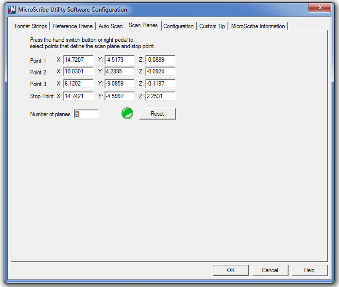Click the title 'MicroScribe Utility Software Configuration'
This screenshot has height=287, width=339.
(x=73, y=10)
